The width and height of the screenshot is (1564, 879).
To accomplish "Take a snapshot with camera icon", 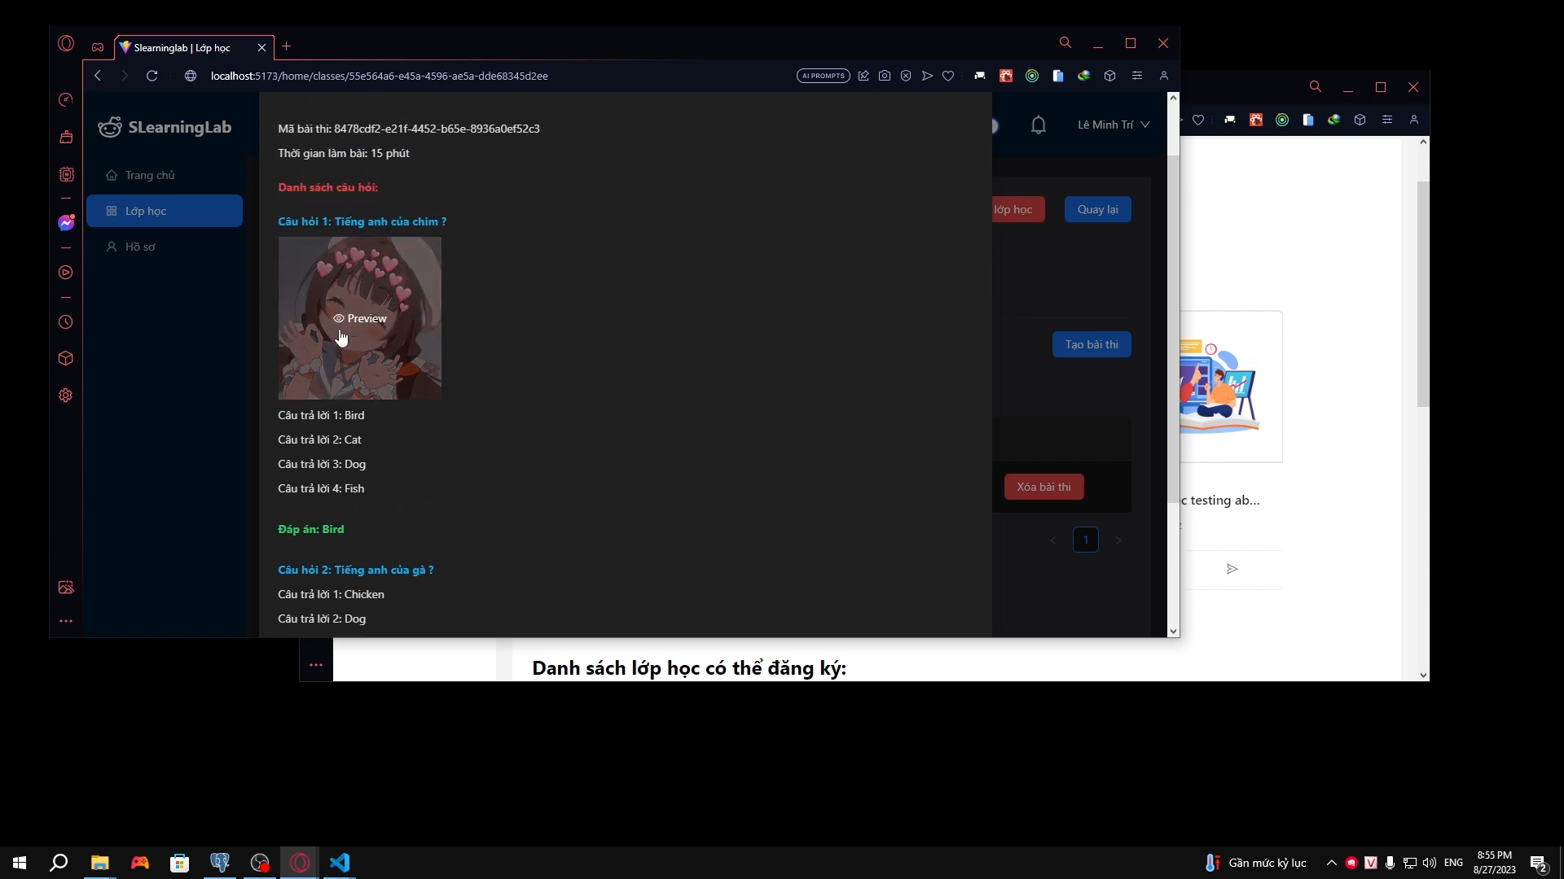I will point(885,76).
